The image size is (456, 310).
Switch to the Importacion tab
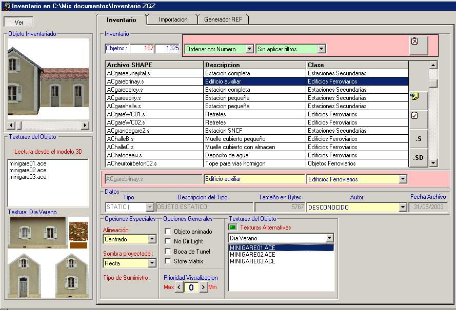[173, 19]
